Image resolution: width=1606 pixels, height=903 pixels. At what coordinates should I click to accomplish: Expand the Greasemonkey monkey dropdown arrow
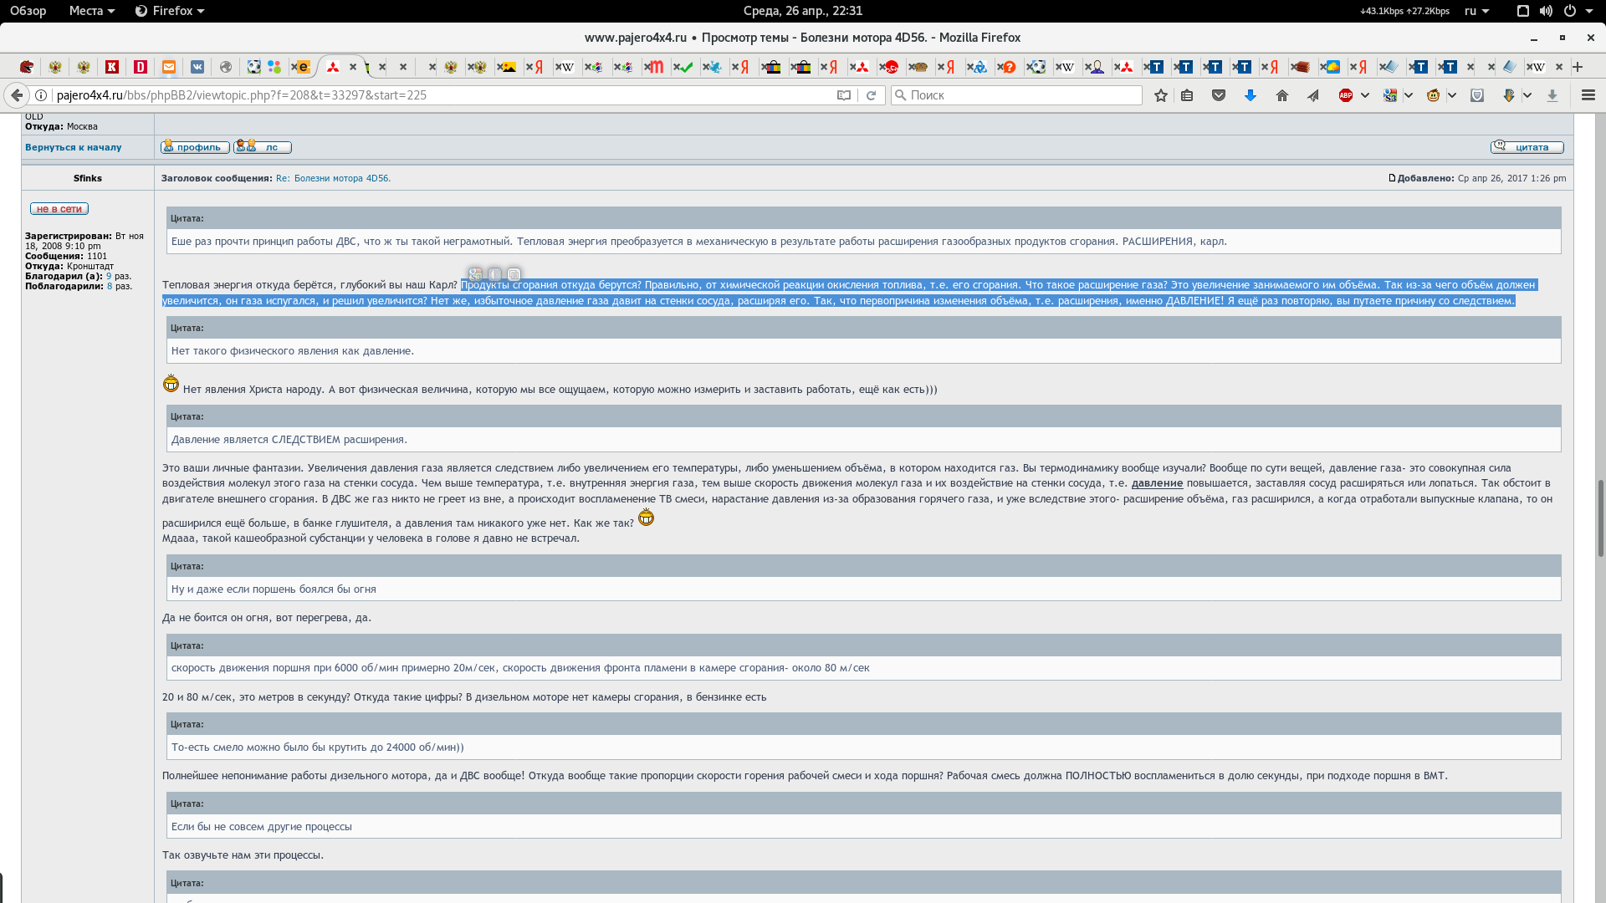coord(1452,95)
